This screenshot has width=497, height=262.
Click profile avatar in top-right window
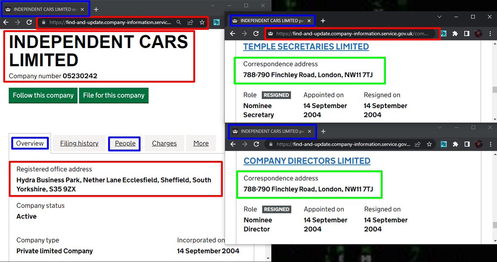point(478,34)
